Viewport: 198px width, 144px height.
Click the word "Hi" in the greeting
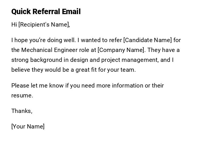14,25
